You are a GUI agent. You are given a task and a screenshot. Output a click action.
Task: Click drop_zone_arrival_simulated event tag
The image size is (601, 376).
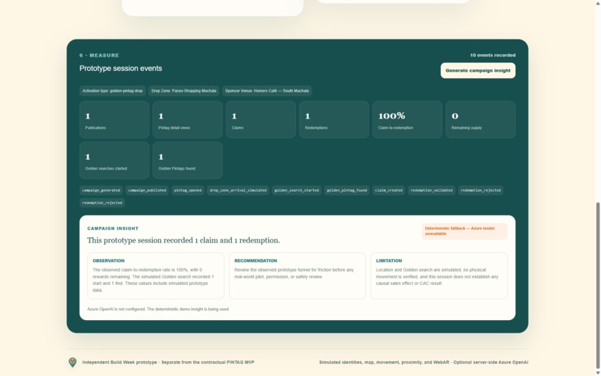click(238, 190)
